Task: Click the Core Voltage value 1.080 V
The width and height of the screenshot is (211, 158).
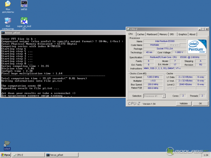Action: point(179,52)
